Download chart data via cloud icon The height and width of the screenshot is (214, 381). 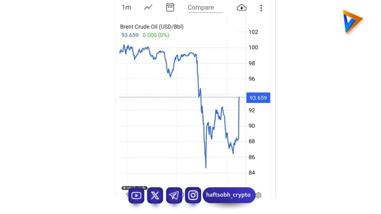(x=241, y=8)
